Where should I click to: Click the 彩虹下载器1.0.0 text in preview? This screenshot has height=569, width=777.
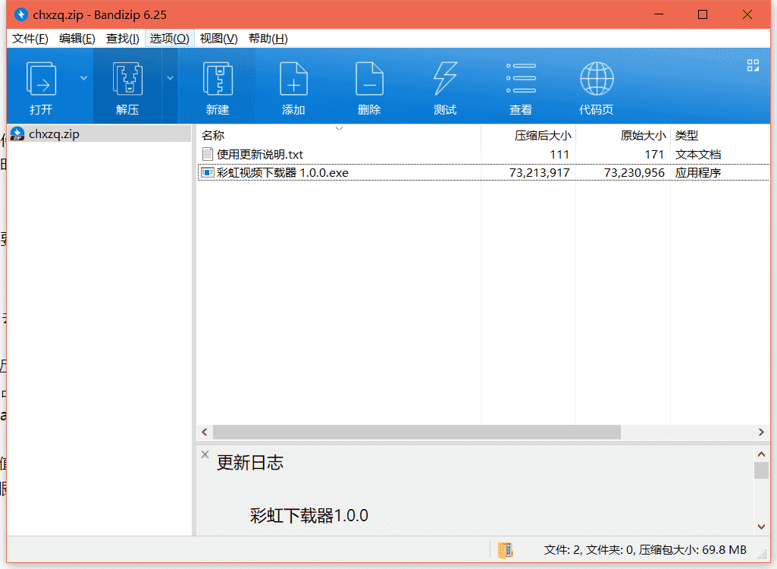309,516
